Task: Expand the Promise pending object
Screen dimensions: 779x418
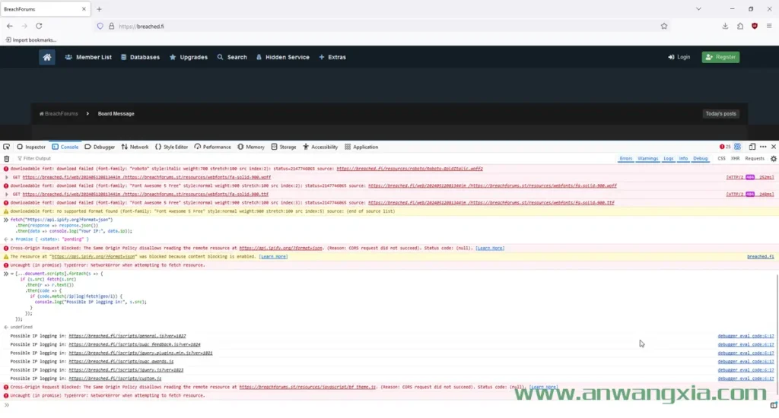Action: 12,239
